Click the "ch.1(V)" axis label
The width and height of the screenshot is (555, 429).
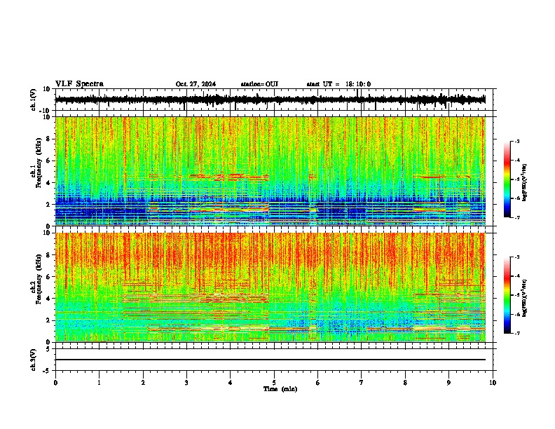click(34, 100)
